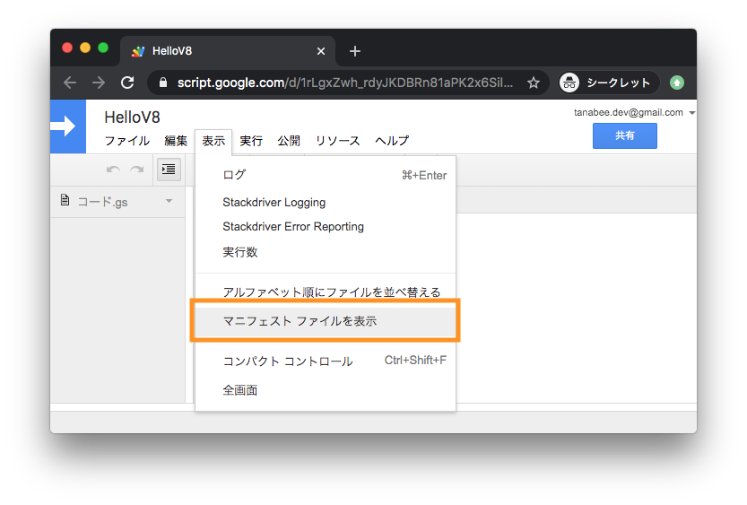Viewport: 747px width, 505px height.
Task: Open the ヘルプ menu
Action: 392,141
